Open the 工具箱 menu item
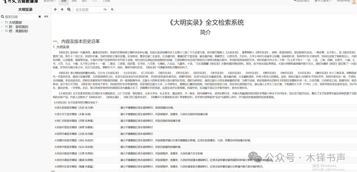The height and width of the screenshot is (172, 357). click(106, 1)
